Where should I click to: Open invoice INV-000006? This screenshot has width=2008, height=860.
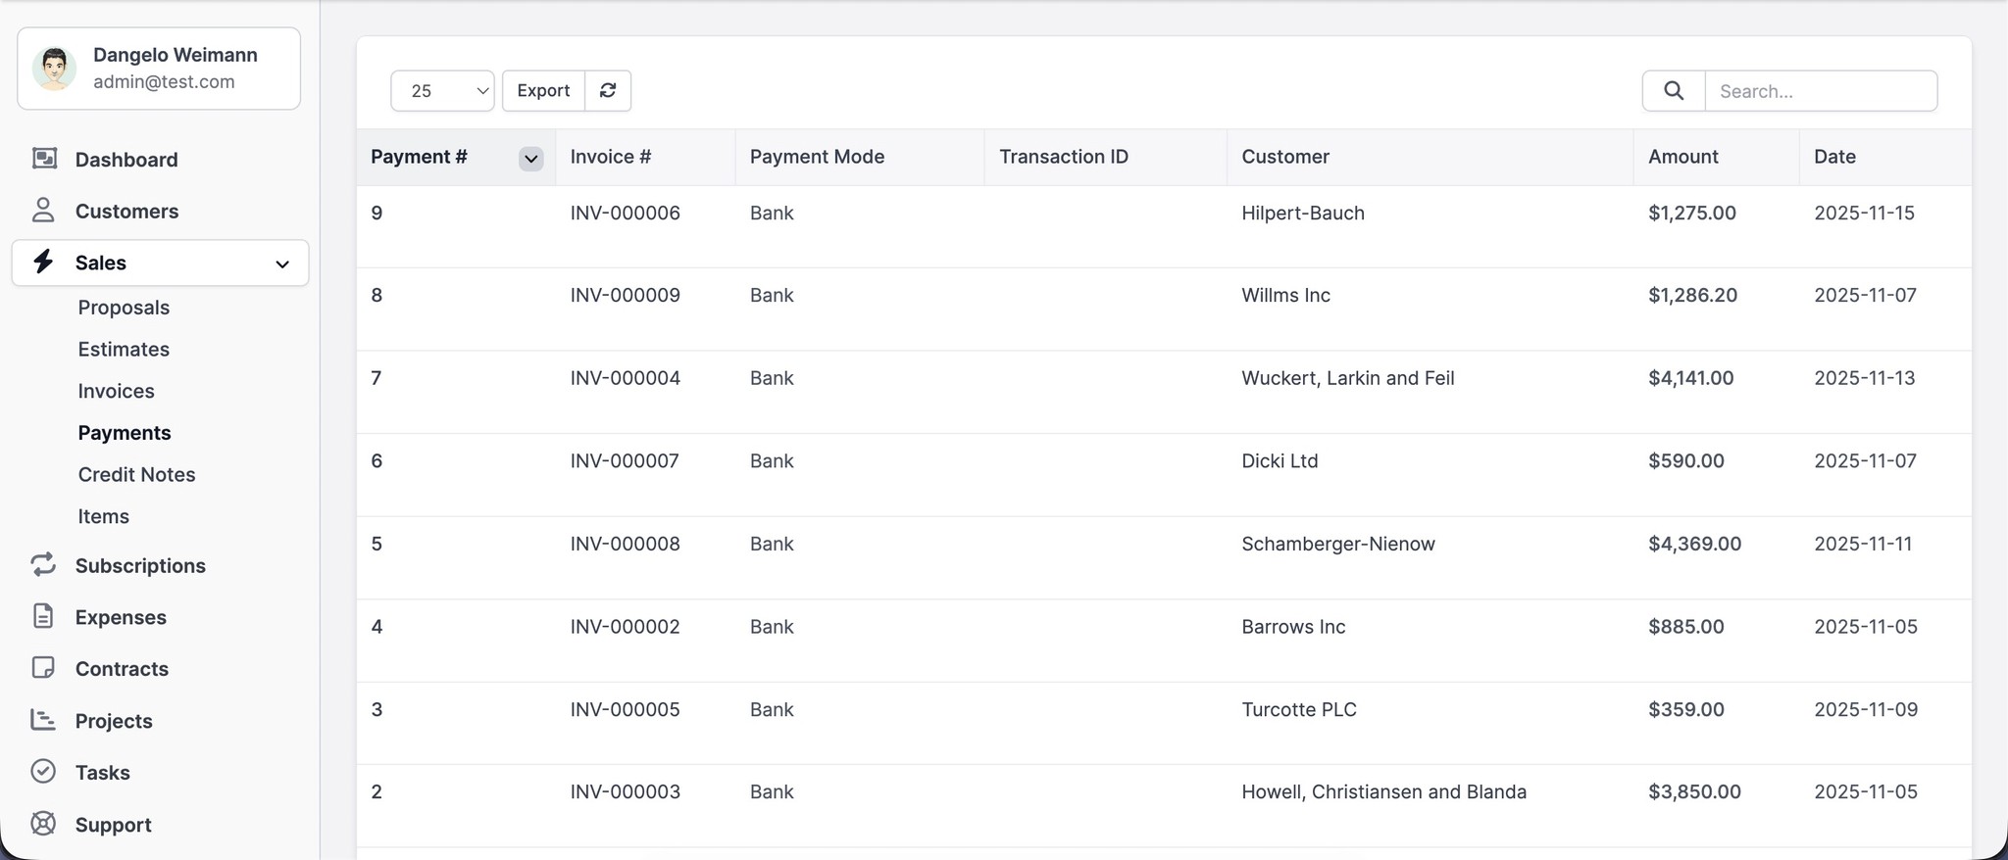pos(626,213)
